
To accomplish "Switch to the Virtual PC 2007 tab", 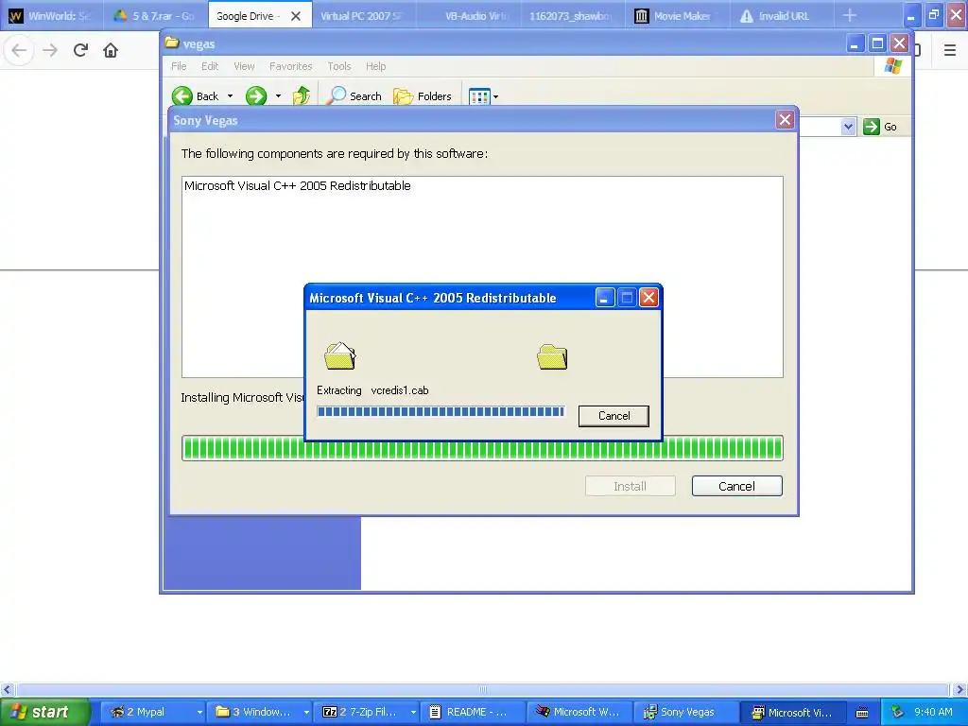I will [x=364, y=16].
